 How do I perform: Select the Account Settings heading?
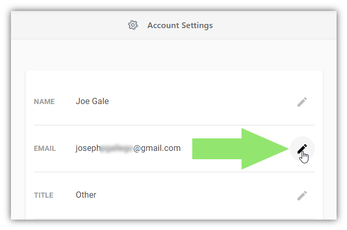pyautogui.click(x=180, y=25)
